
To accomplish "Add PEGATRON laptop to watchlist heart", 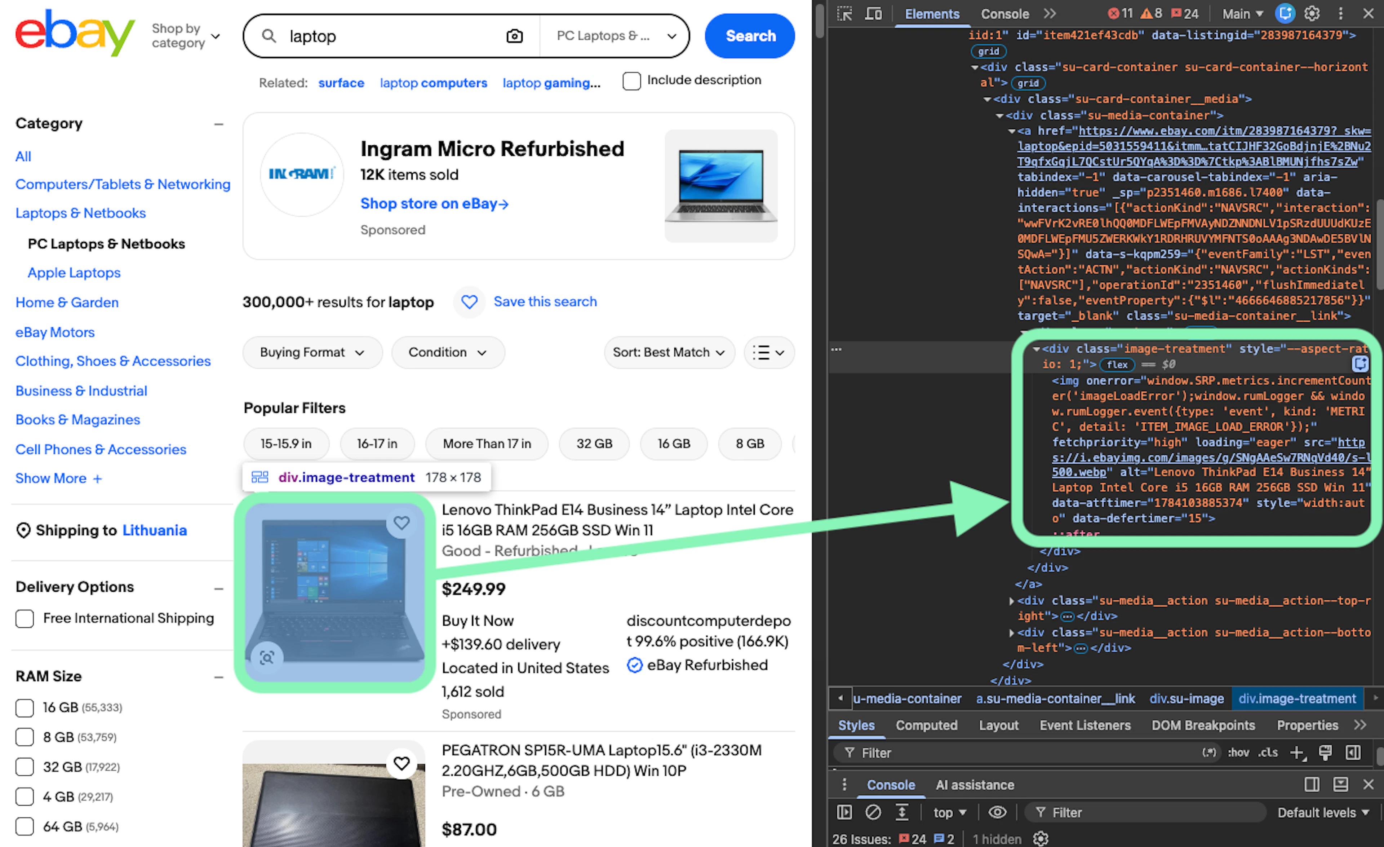I will (401, 763).
